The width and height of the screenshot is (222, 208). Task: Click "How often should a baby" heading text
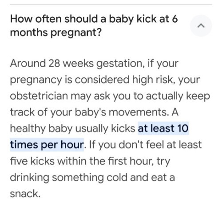[x=72, y=19]
